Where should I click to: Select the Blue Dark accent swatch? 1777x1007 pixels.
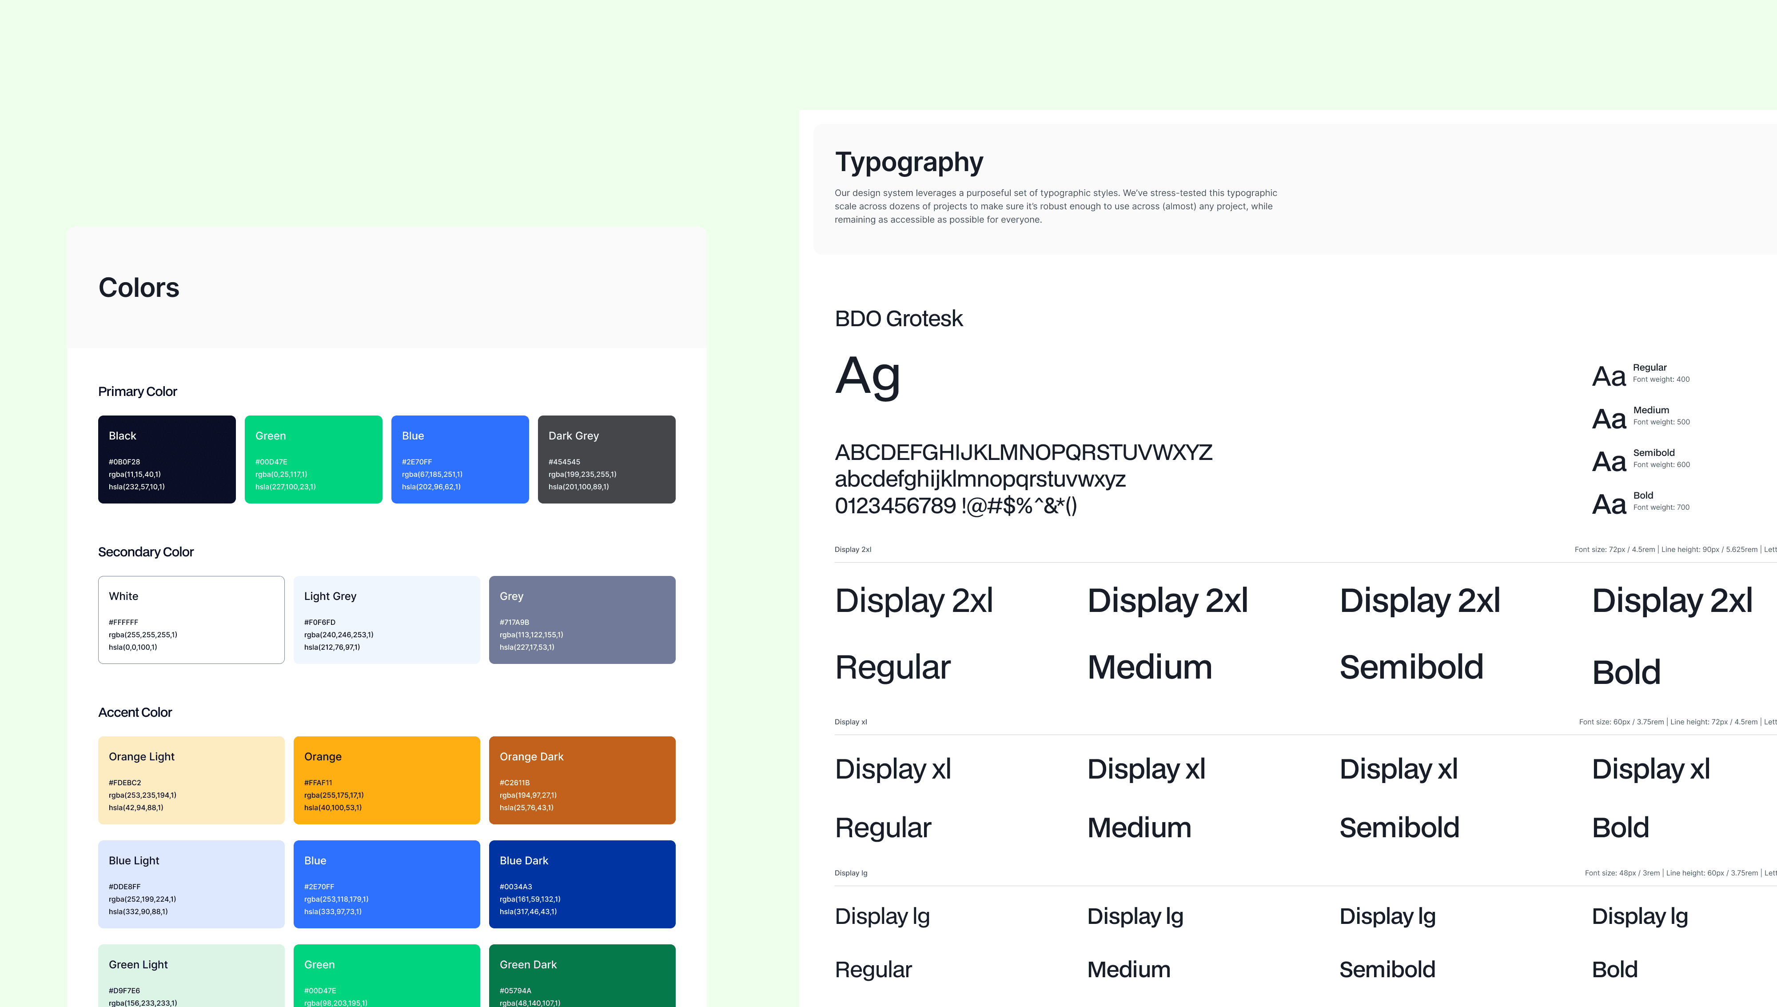tap(582, 884)
